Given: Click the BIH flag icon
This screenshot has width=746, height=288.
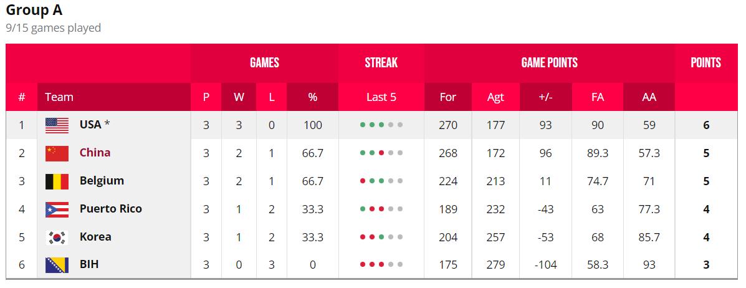Looking at the screenshot, I should point(57,265).
